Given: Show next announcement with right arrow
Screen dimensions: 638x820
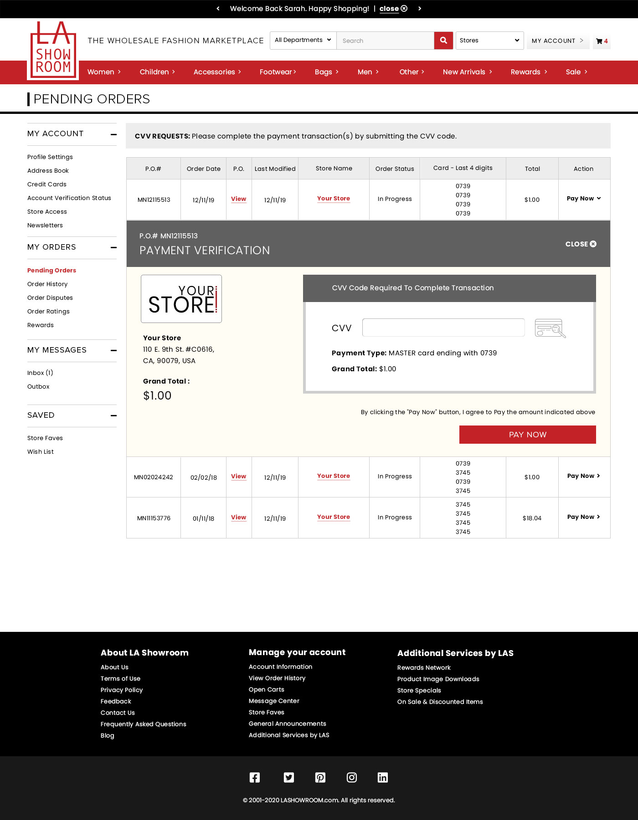Looking at the screenshot, I should click(x=420, y=9).
